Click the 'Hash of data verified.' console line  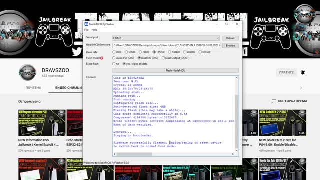tap(133, 125)
